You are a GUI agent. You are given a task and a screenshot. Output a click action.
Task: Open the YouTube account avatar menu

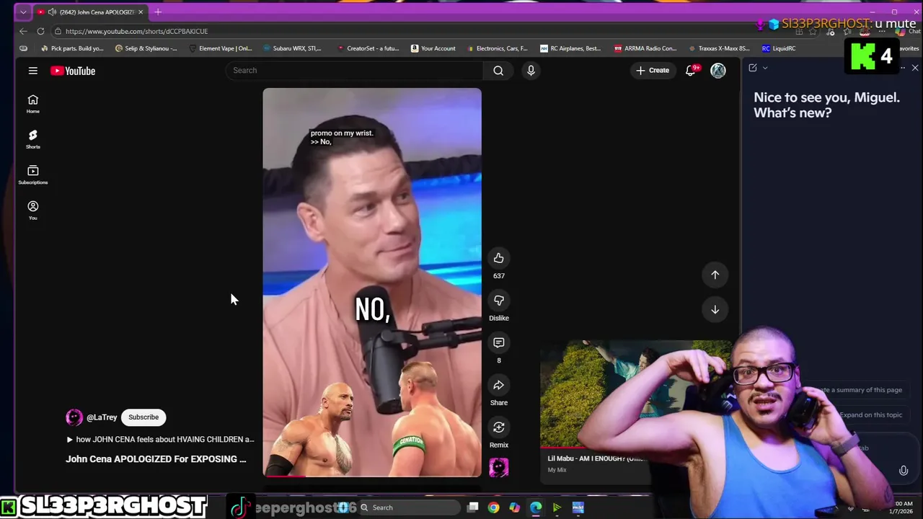[x=718, y=70]
